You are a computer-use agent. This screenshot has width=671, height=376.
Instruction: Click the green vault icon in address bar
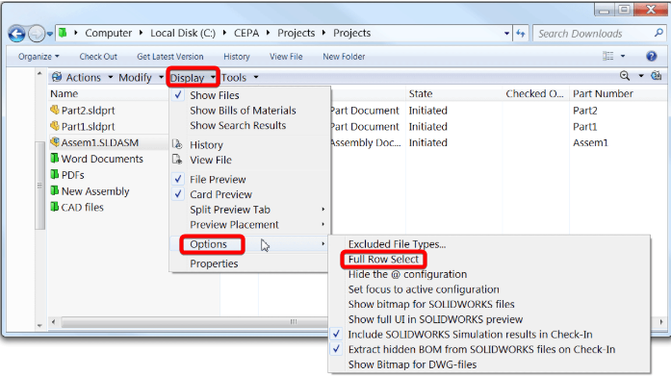[63, 33]
